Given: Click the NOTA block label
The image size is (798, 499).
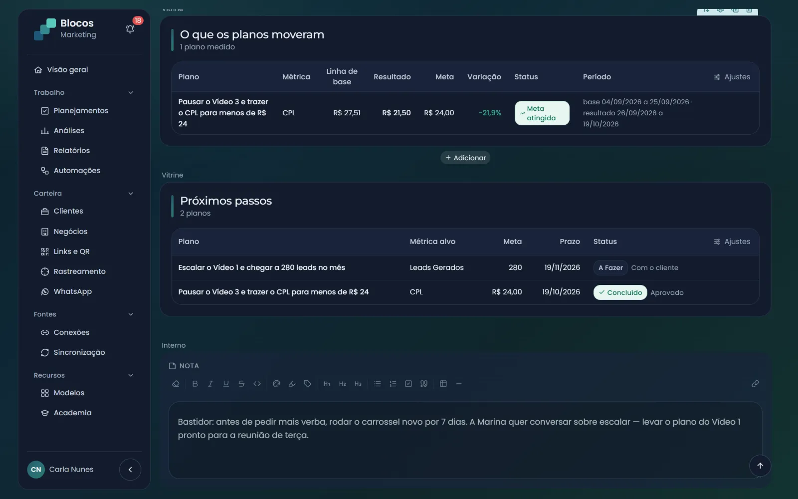Looking at the screenshot, I should tap(184, 366).
